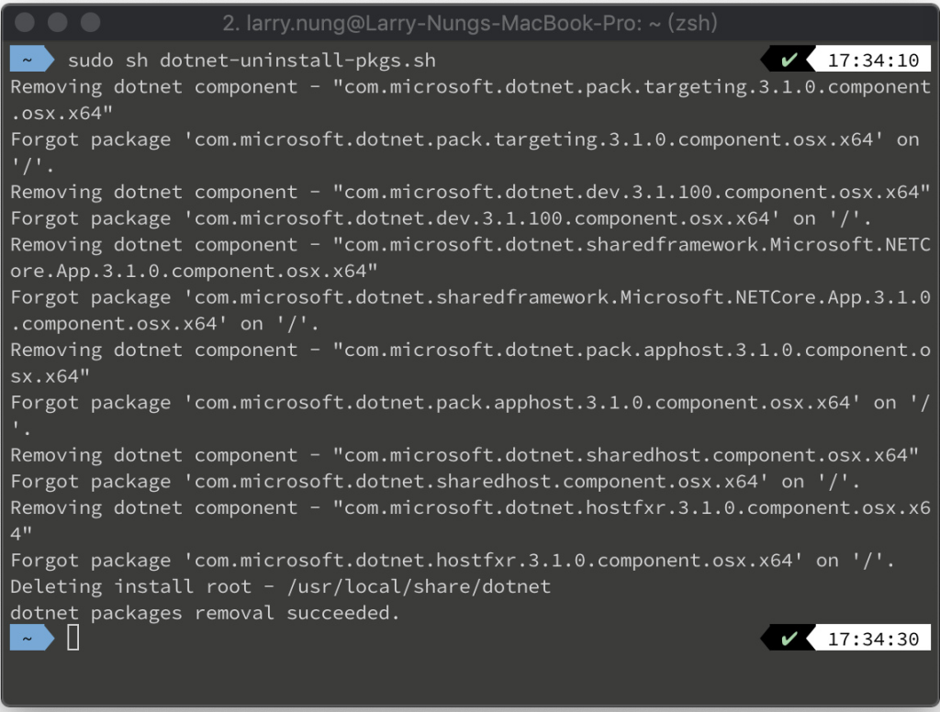Click the Forgot package dotnet.dev.3.1.100 line
The width and height of the screenshot is (940, 712).
441,218
